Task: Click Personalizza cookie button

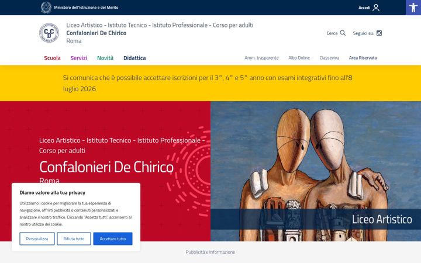Action: [37, 238]
